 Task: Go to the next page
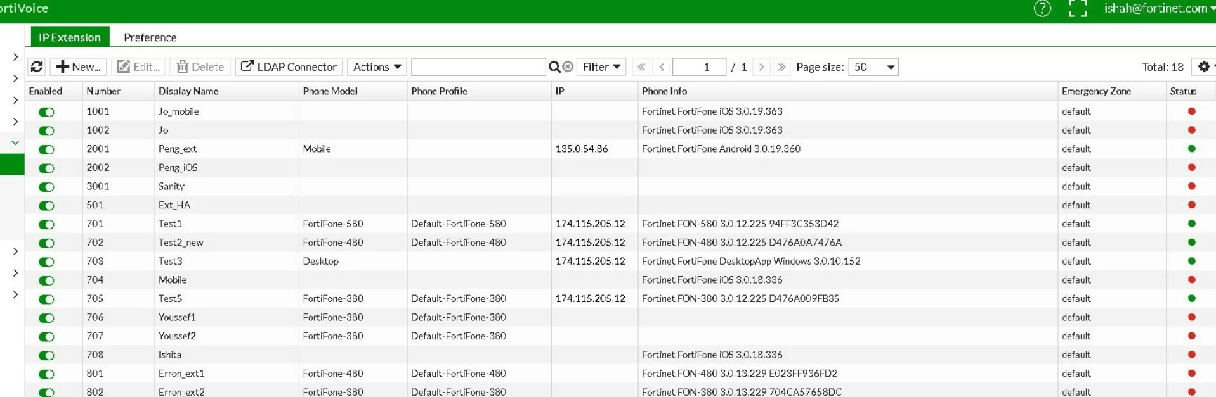point(761,66)
